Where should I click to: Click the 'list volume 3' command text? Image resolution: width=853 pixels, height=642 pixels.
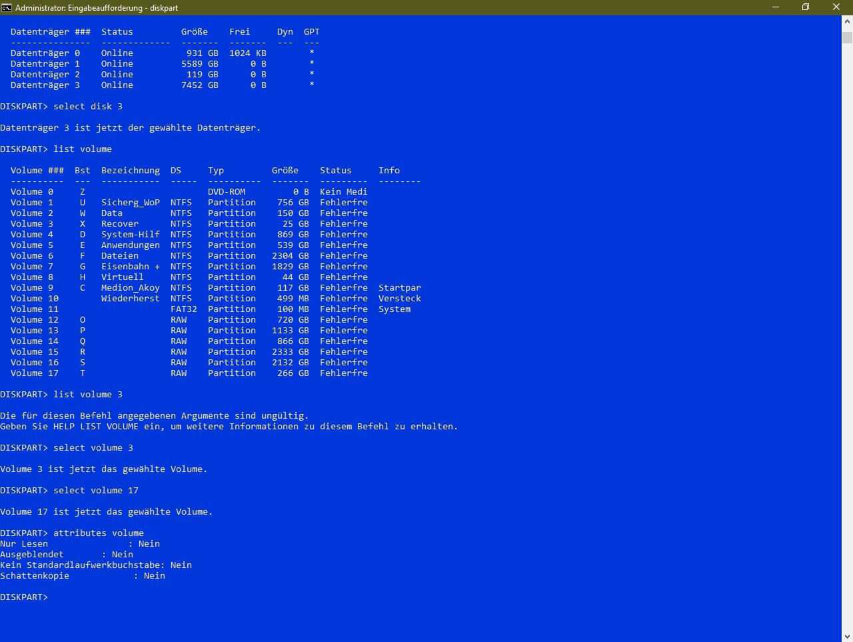click(88, 395)
